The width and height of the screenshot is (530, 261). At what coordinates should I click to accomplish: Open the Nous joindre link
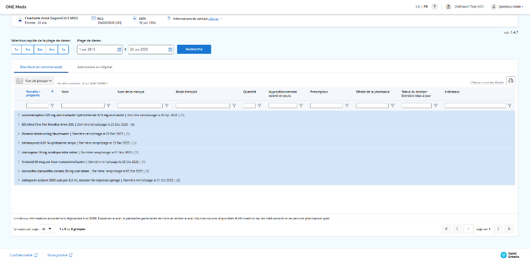pos(60,255)
